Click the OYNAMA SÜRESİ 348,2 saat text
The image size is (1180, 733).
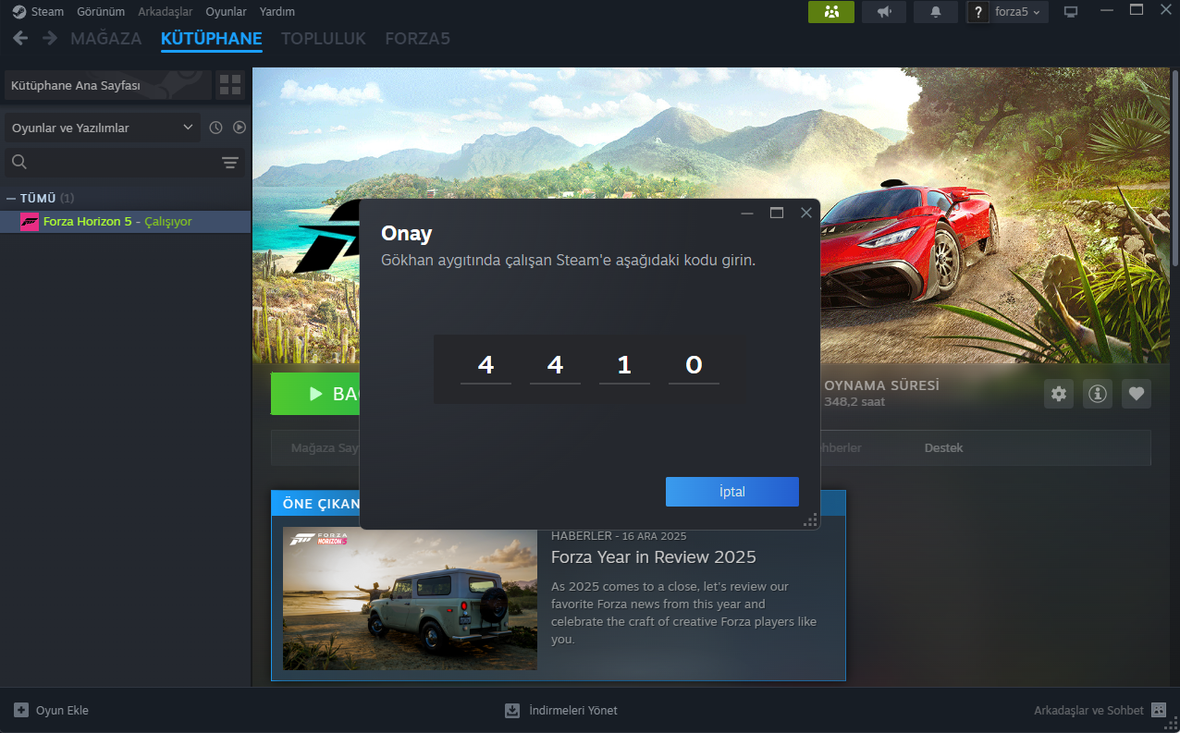pos(881,393)
